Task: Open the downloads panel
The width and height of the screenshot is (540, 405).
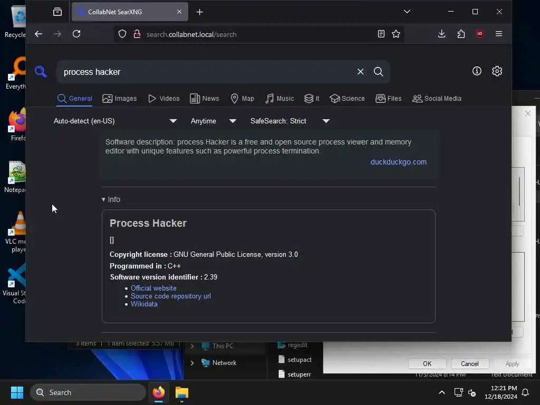Action: pyautogui.click(x=441, y=34)
